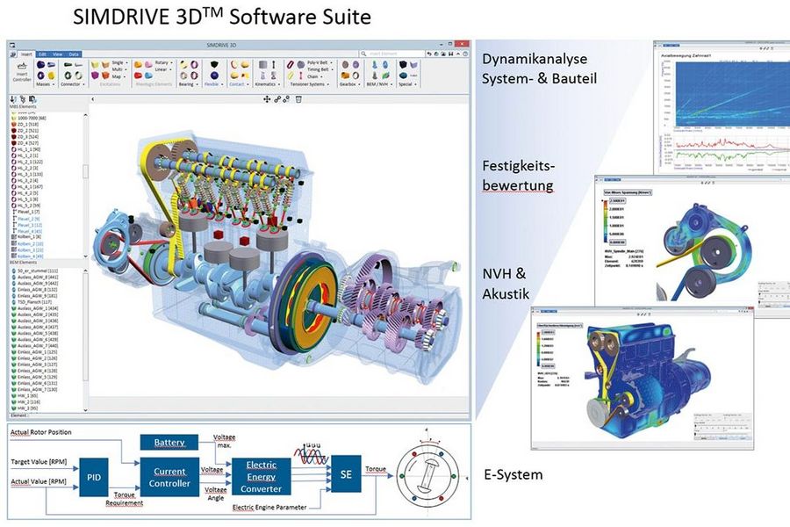Select Auslass_AGW_8 [441] in BEM Elements
790x527 pixels.
click(x=34, y=277)
